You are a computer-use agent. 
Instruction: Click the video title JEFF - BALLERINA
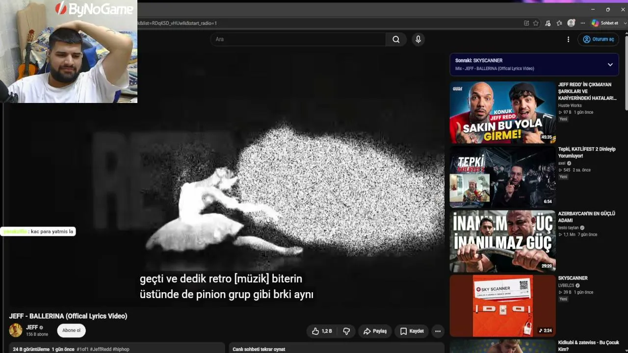(x=68, y=316)
